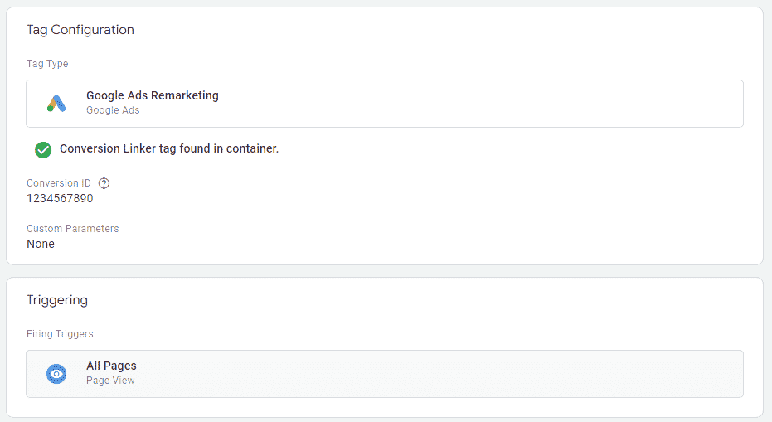772x422 pixels.
Task: Click the Conversion ID label
Action: 59,183
